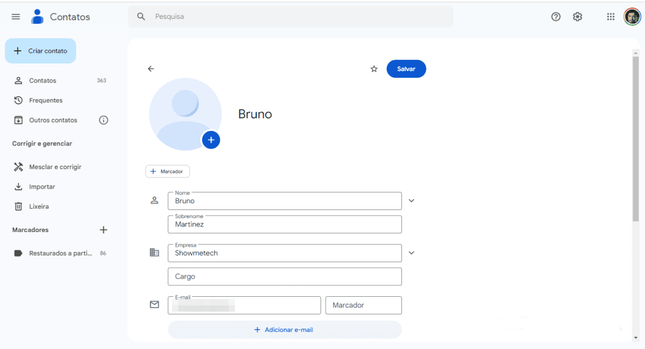
Task: Open Outros contatos
Action: coord(53,120)
